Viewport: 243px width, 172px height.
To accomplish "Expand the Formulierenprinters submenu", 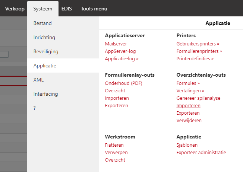I will click(199, 51).
